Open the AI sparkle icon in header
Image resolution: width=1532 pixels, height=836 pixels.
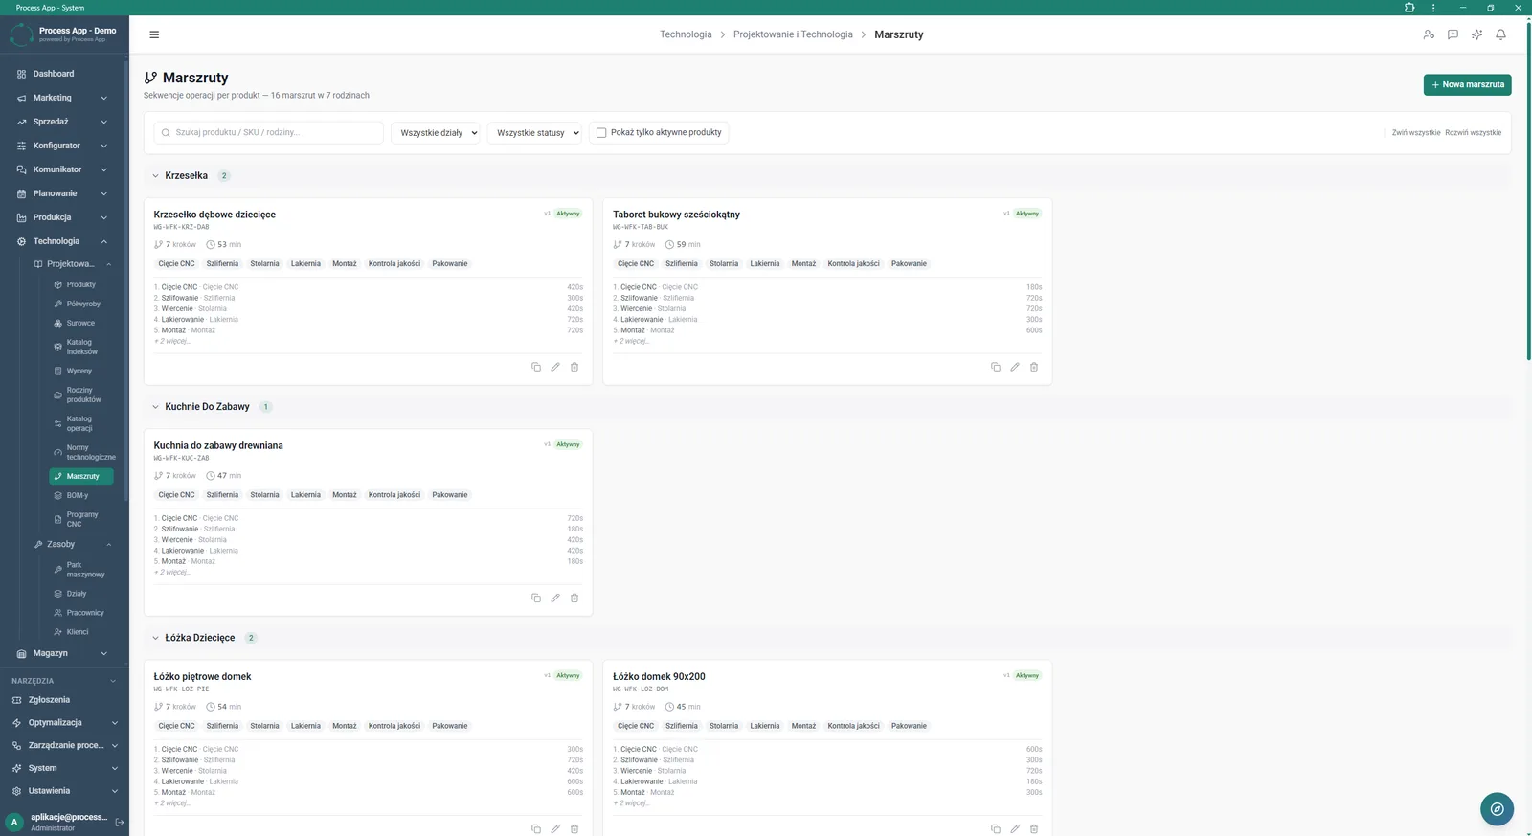[1476, 34]
